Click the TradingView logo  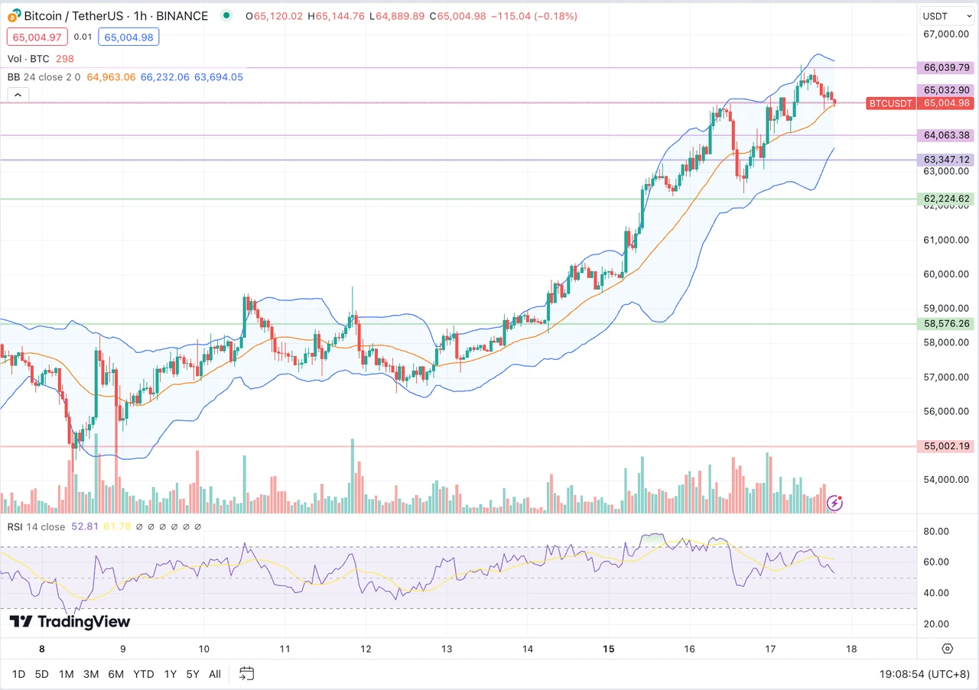tap(70, 622)
